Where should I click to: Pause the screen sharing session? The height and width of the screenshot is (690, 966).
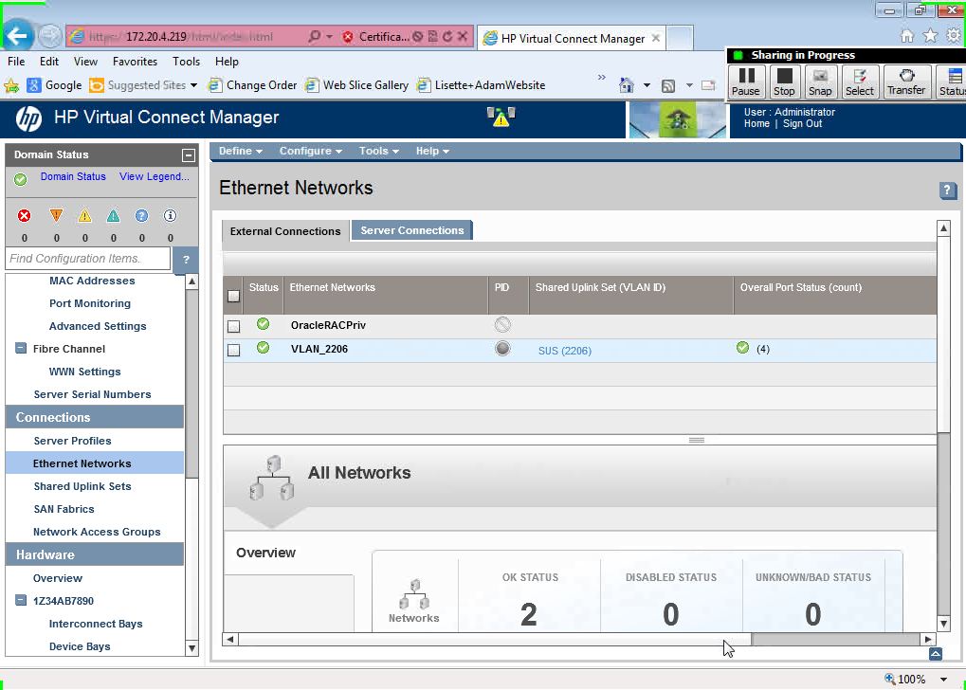click(746, 82)
